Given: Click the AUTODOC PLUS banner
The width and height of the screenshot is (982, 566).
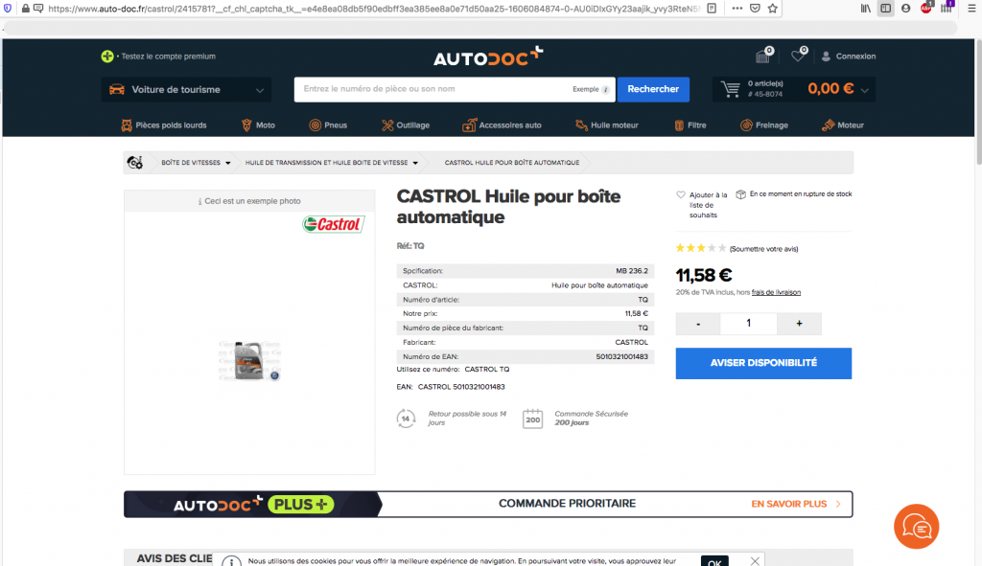Looking at the screenshot, I should tap(488, 504).
